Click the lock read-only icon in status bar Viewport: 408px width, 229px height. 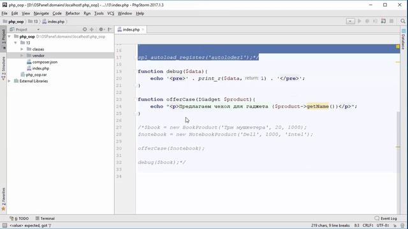(395, 225)
